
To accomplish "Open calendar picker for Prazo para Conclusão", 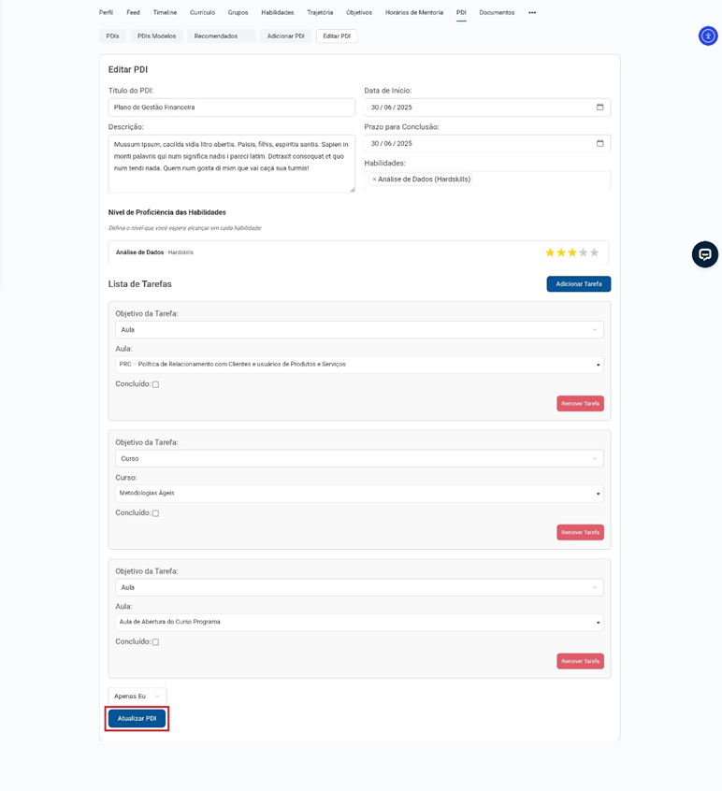I will coord(599,144).
